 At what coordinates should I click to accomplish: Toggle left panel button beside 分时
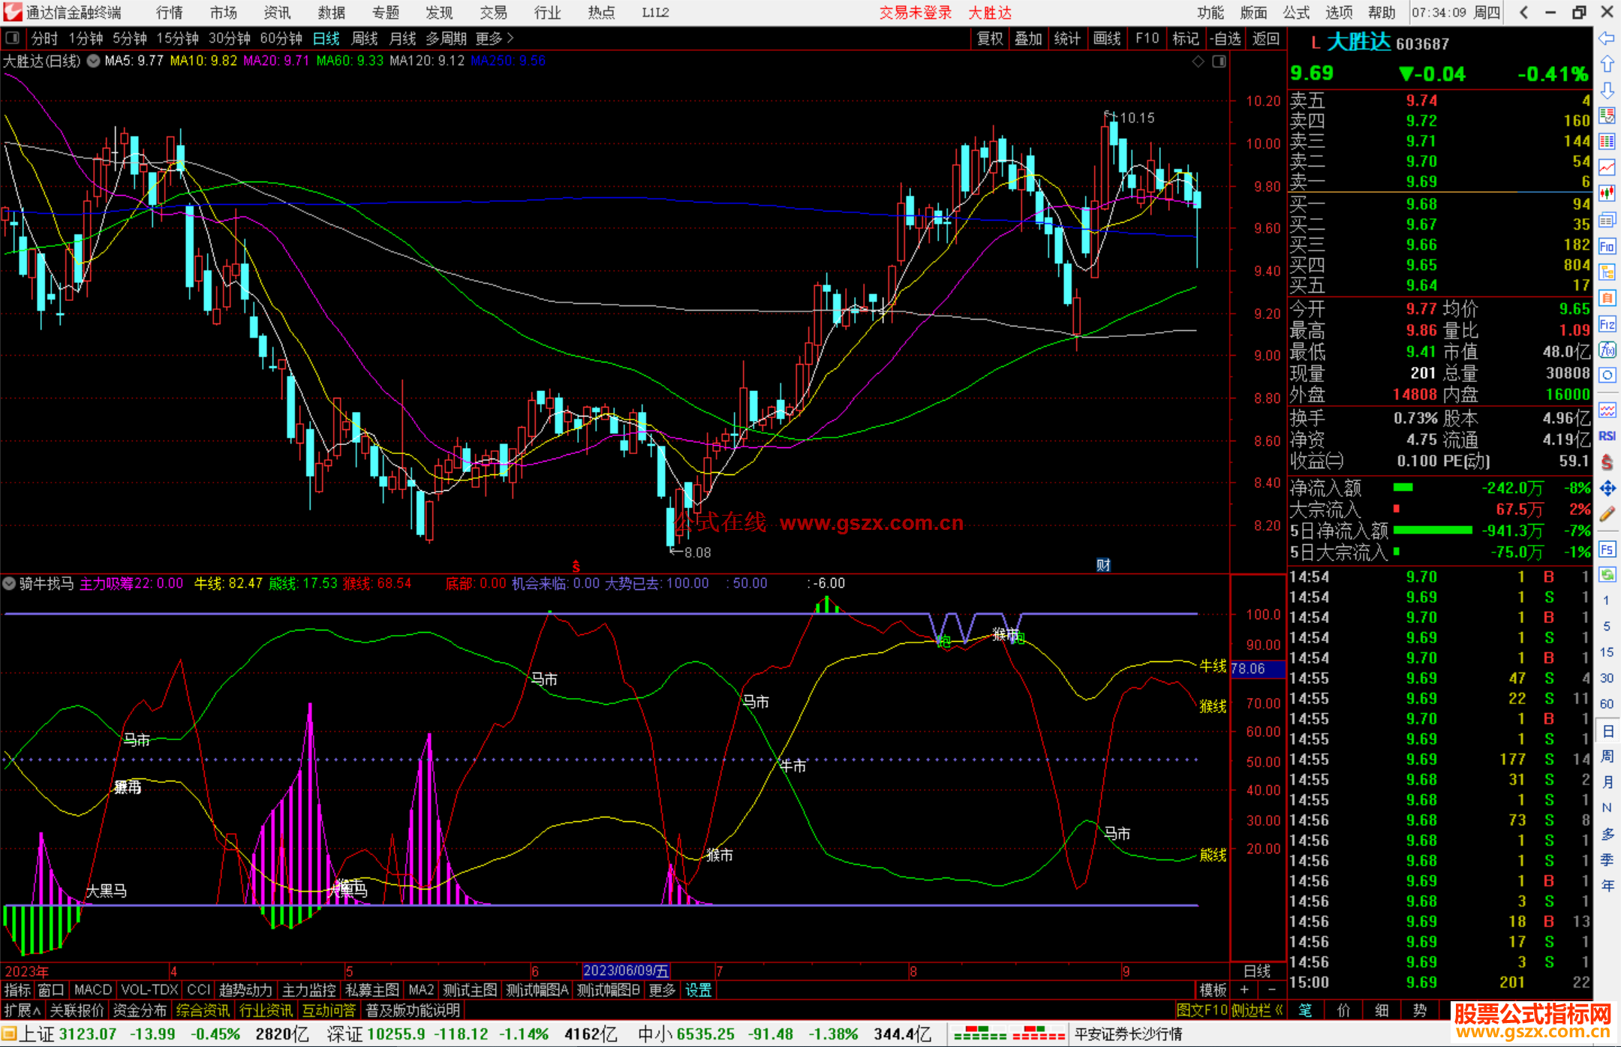coord(13,38)
